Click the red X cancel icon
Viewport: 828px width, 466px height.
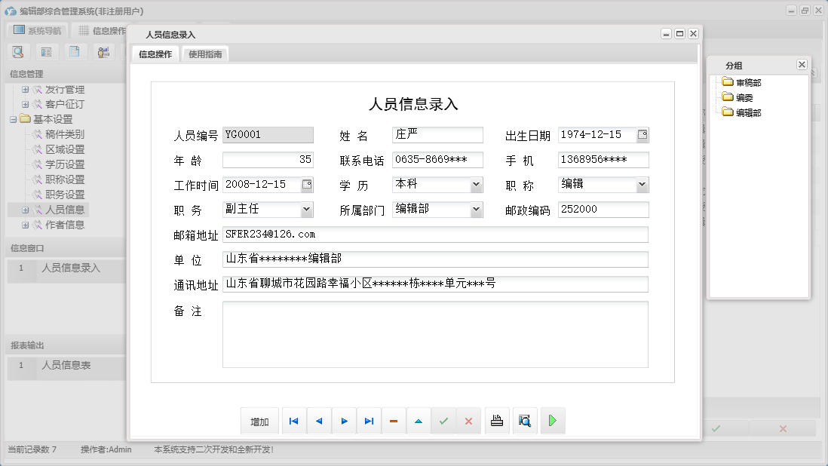(469, 421)
